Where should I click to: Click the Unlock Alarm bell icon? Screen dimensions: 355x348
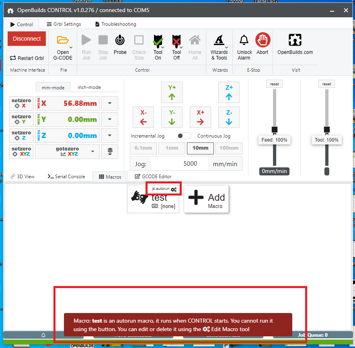point(244,40)
